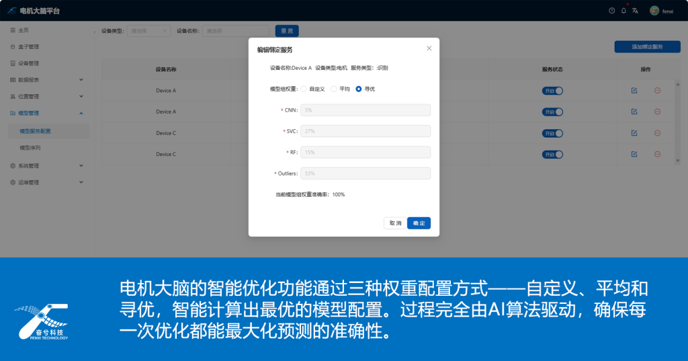Go to 设备管理 in the sidebar

(28, 63)
